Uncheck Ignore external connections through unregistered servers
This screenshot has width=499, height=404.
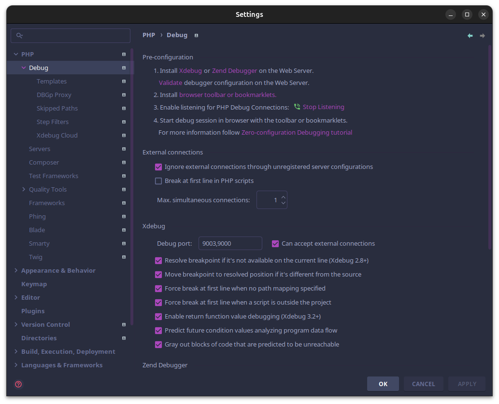(158, 167)
